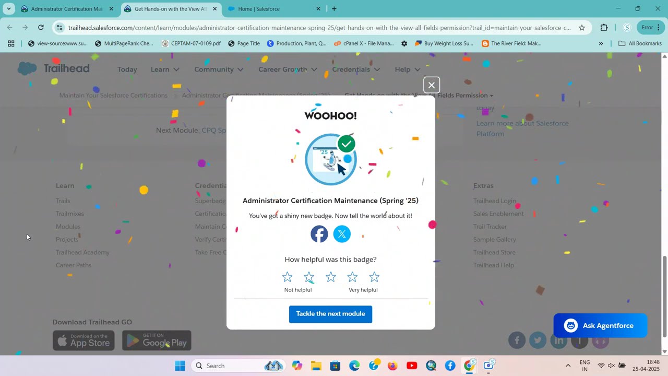This screenshot has height=376, width=668.
Task: Show more bookmarks chevron
Action: [x=601, y=43]
